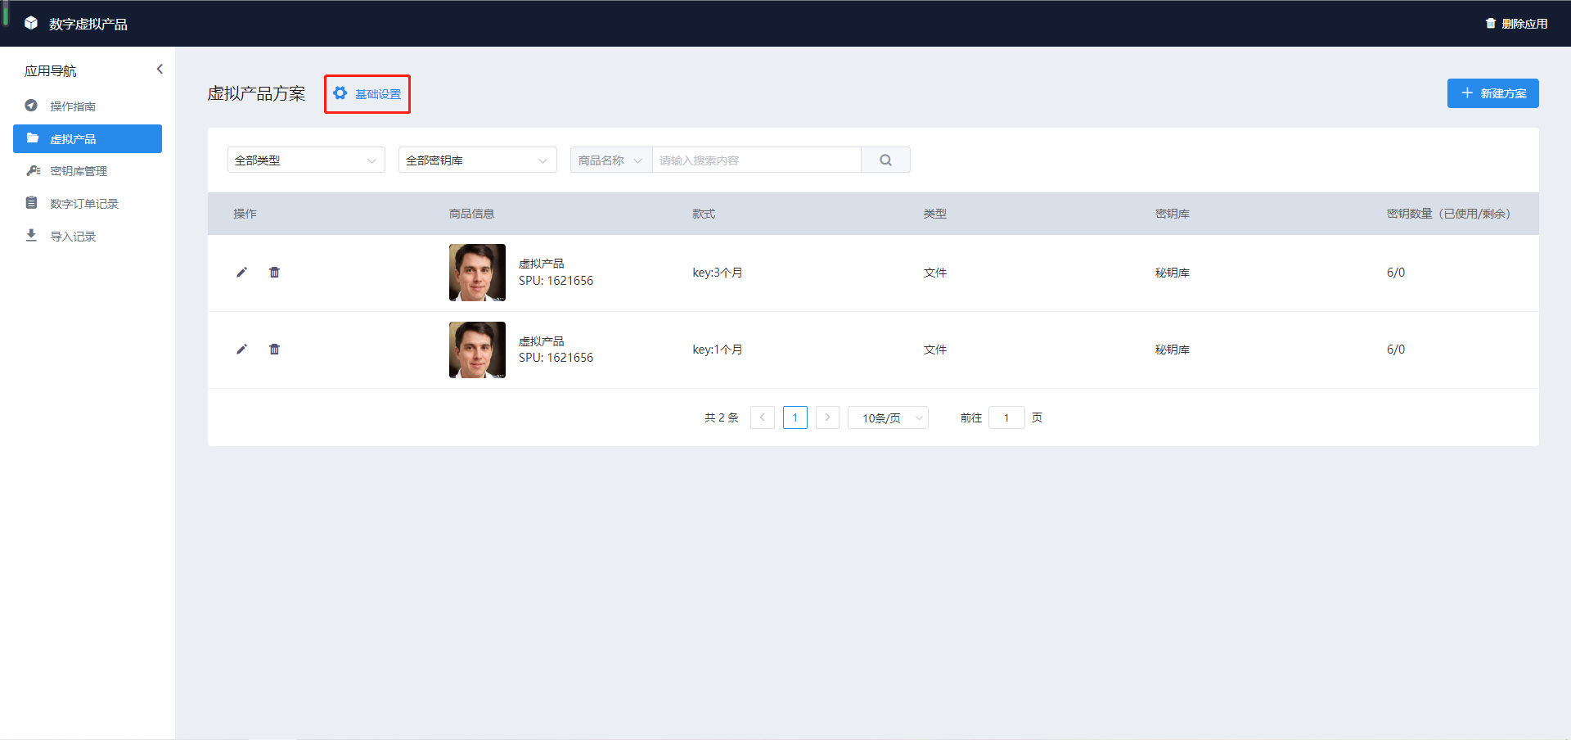Delete the key:3个月 row with trash icon
This screenshot has height=740, width=1571.
[274, 273]
